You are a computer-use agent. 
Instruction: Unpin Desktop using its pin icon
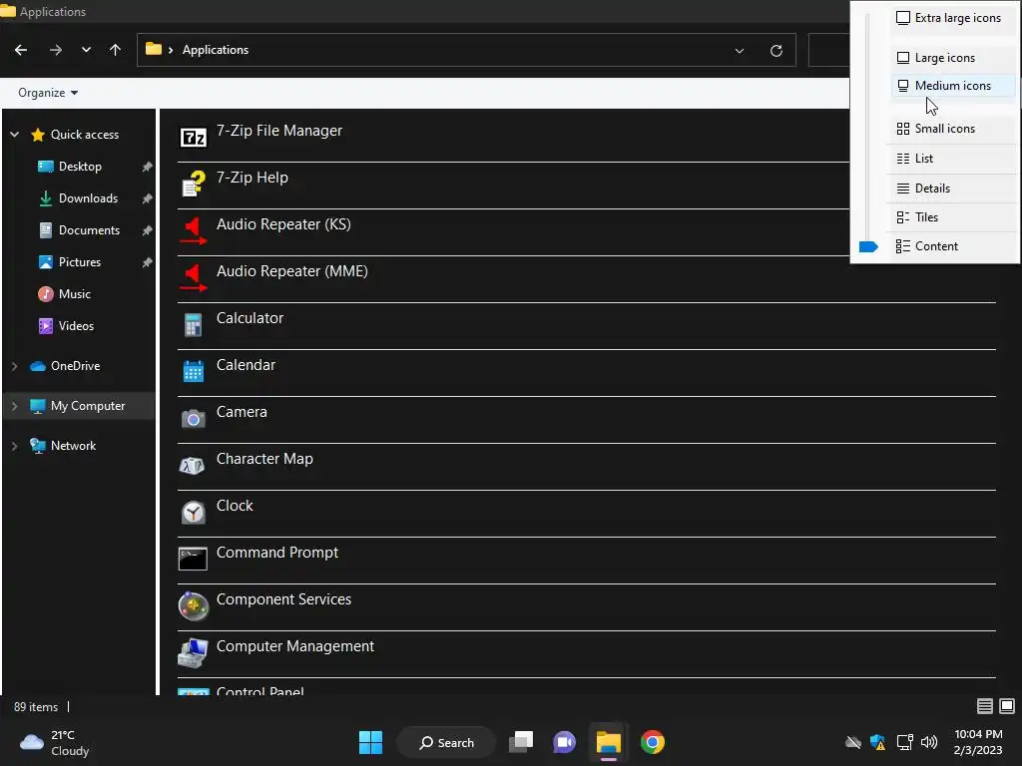coord(148,167)
